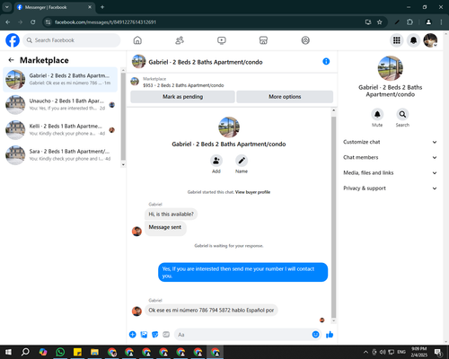The height and width of the screenshot is (359, 449).
Task: Click the 'Hi, is this available?' message
Action: 171,215
